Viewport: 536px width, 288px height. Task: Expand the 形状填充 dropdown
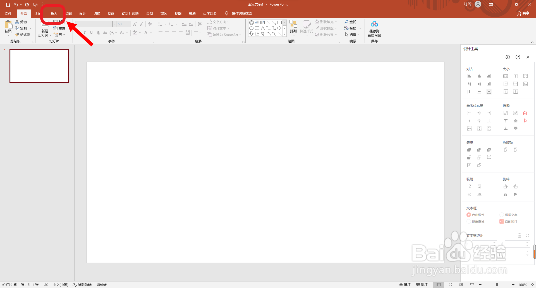[336, 22]
